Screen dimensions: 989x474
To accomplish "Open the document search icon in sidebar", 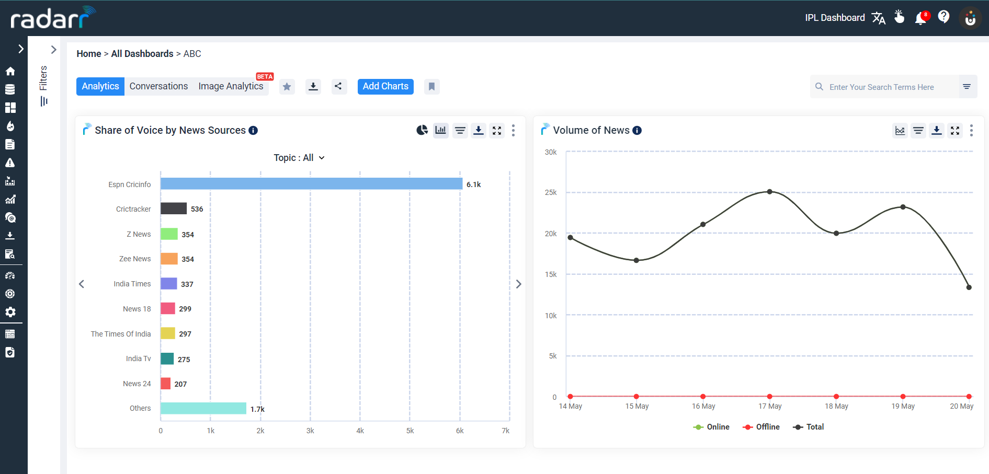I will coord(10,254).
